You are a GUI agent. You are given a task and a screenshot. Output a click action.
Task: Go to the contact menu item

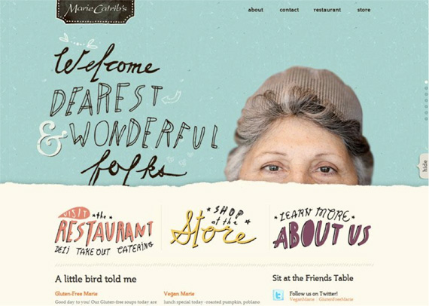click(x=289, y=10)
